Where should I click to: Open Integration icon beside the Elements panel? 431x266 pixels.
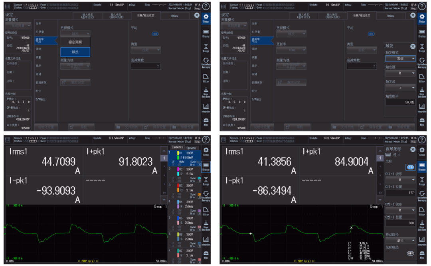pyautogui.click(x=206, y=241)
